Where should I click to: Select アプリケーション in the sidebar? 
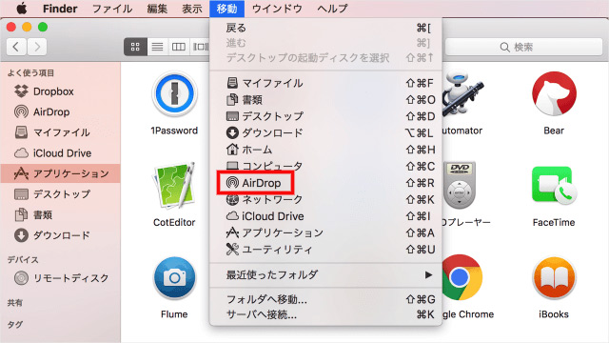pos(60,173)
